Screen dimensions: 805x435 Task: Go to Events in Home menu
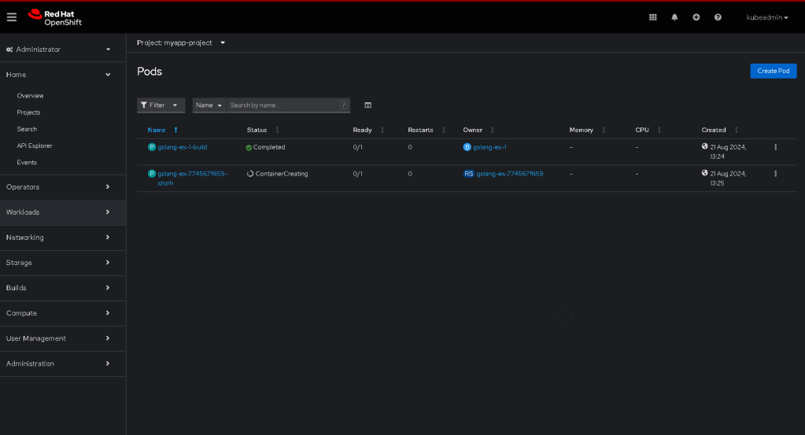[27, 163]
